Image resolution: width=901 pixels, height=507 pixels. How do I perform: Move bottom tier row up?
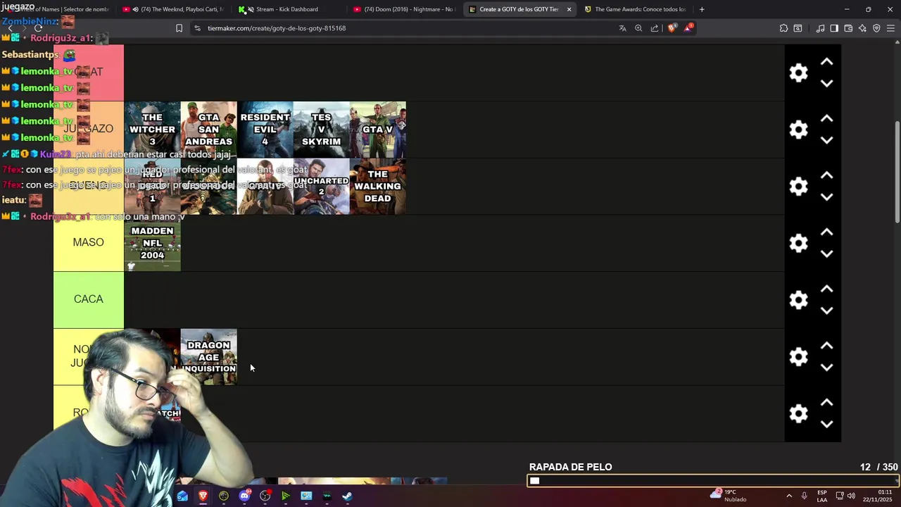tap(827, 402)
